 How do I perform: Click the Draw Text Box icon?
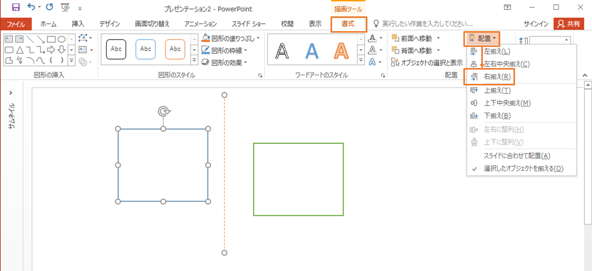pos(83,50)
